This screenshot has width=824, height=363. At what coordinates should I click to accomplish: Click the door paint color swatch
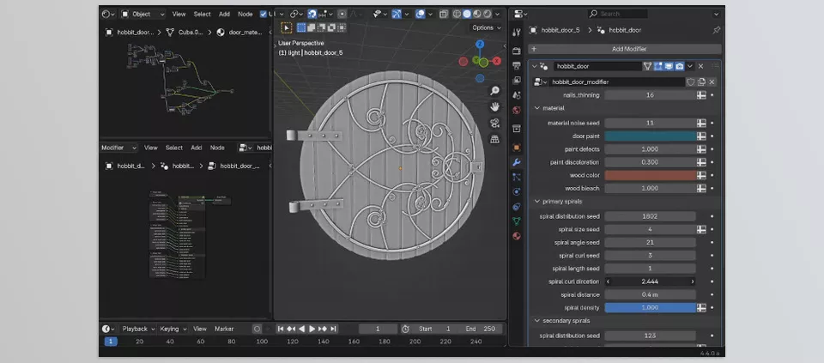650,136
